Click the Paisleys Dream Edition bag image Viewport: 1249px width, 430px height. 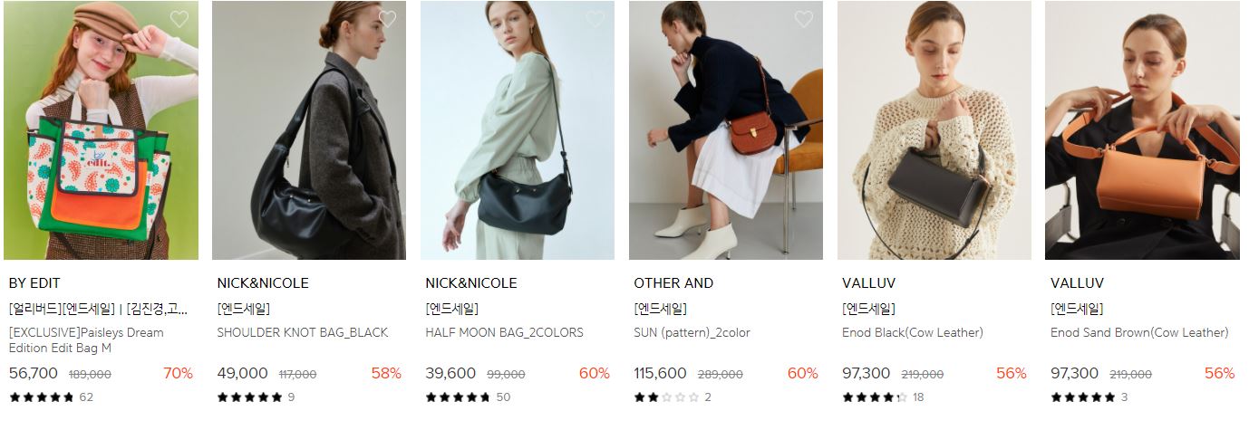(x=101, y=130)
